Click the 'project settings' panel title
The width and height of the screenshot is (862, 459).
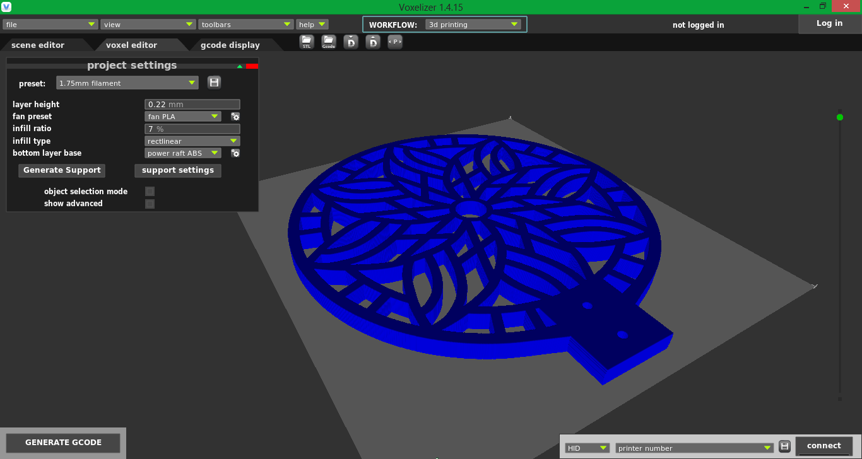coord(132,66)
